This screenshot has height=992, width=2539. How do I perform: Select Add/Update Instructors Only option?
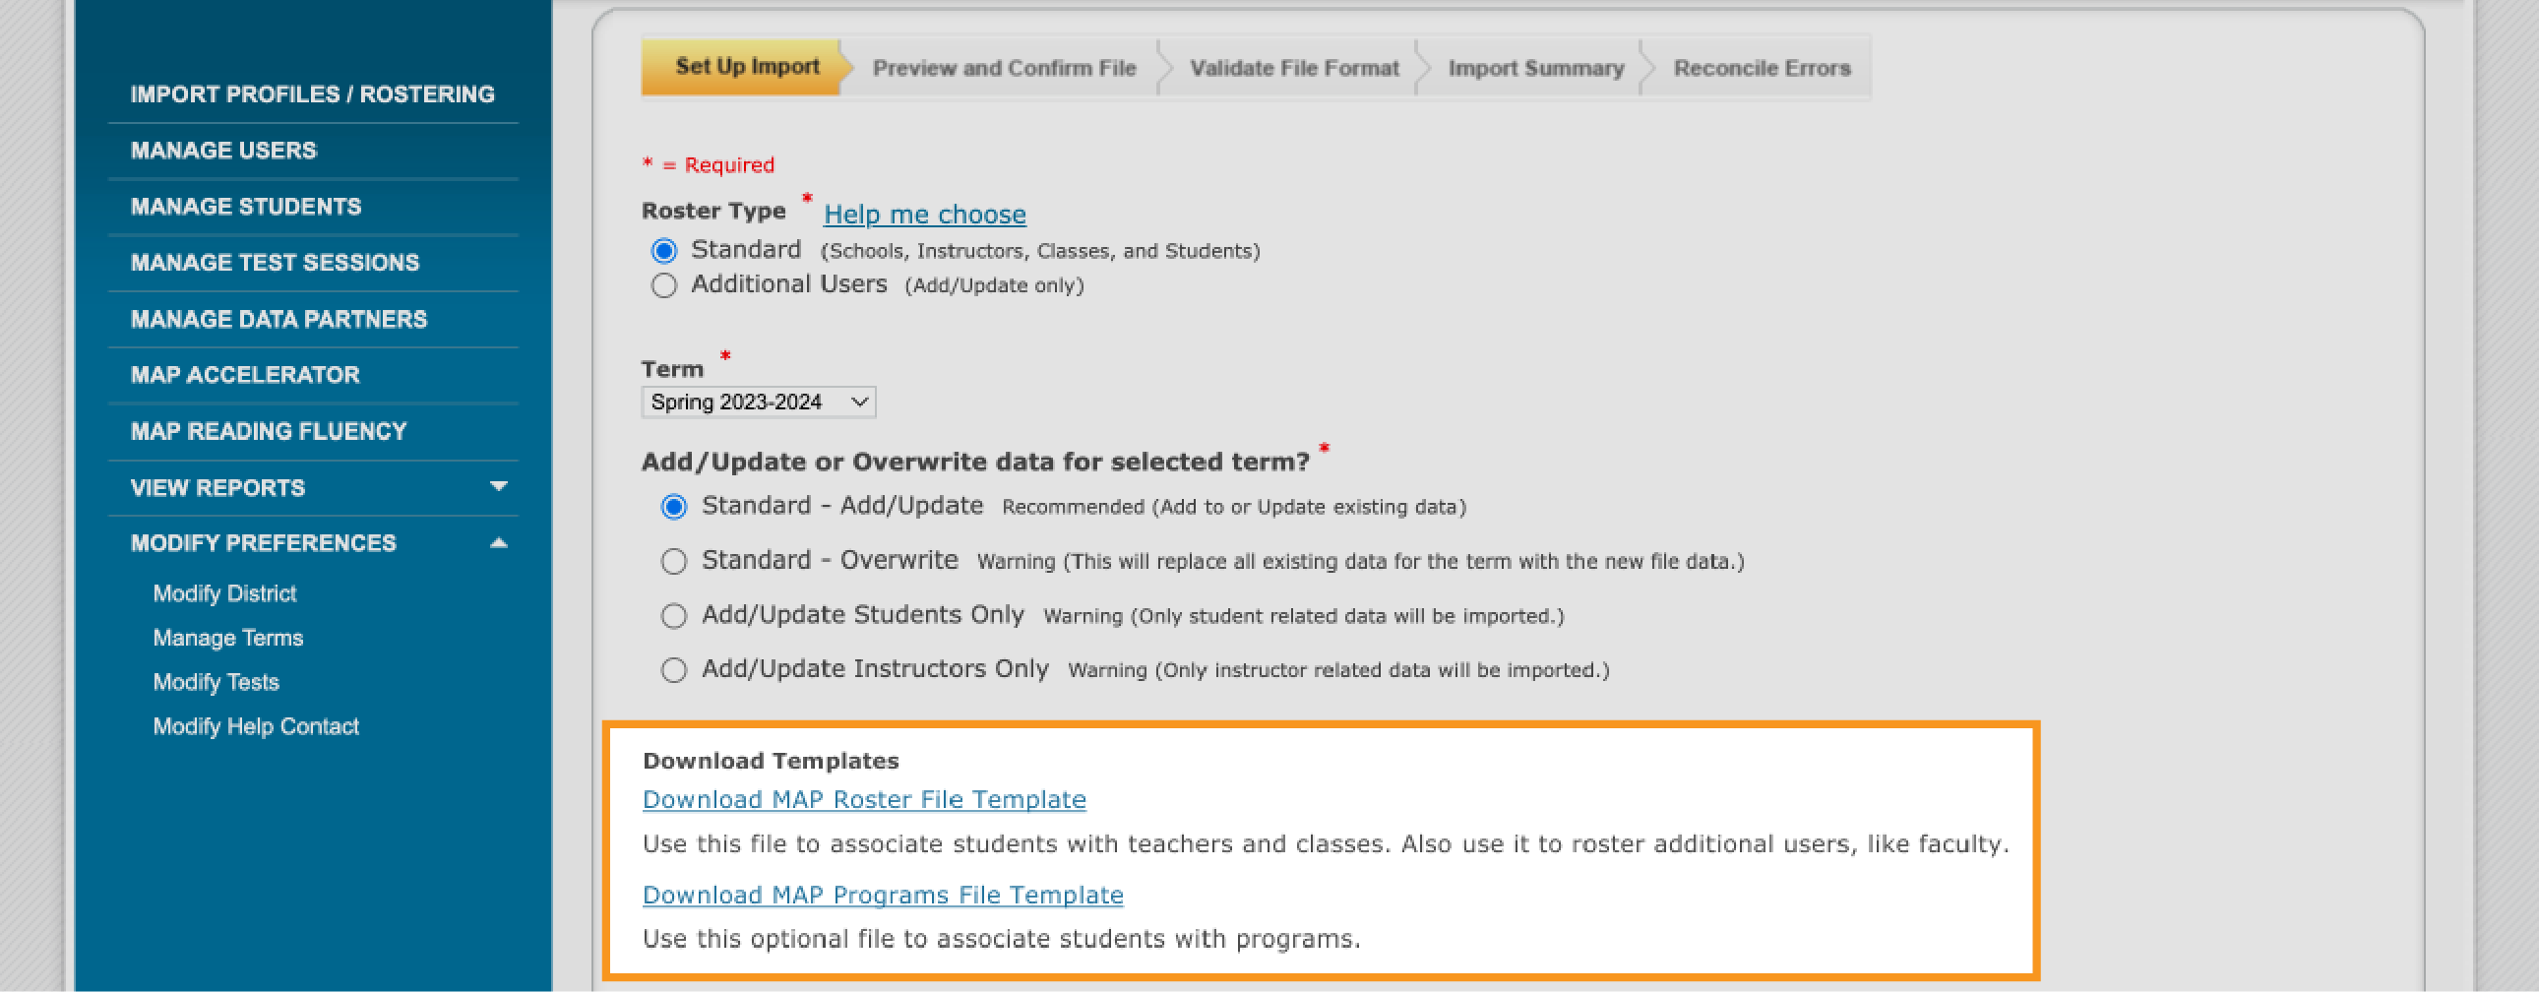point(674,670)
